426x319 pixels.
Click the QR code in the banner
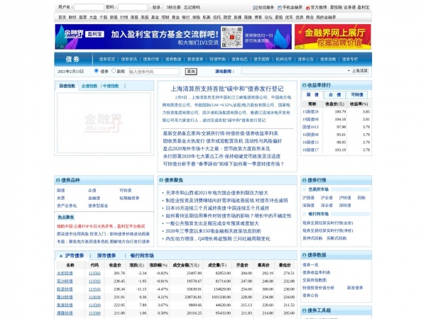tap(231, 37)
